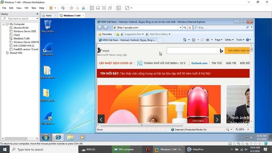
Task: Open the IE address bar history dropdown
Action: (180, 27)
